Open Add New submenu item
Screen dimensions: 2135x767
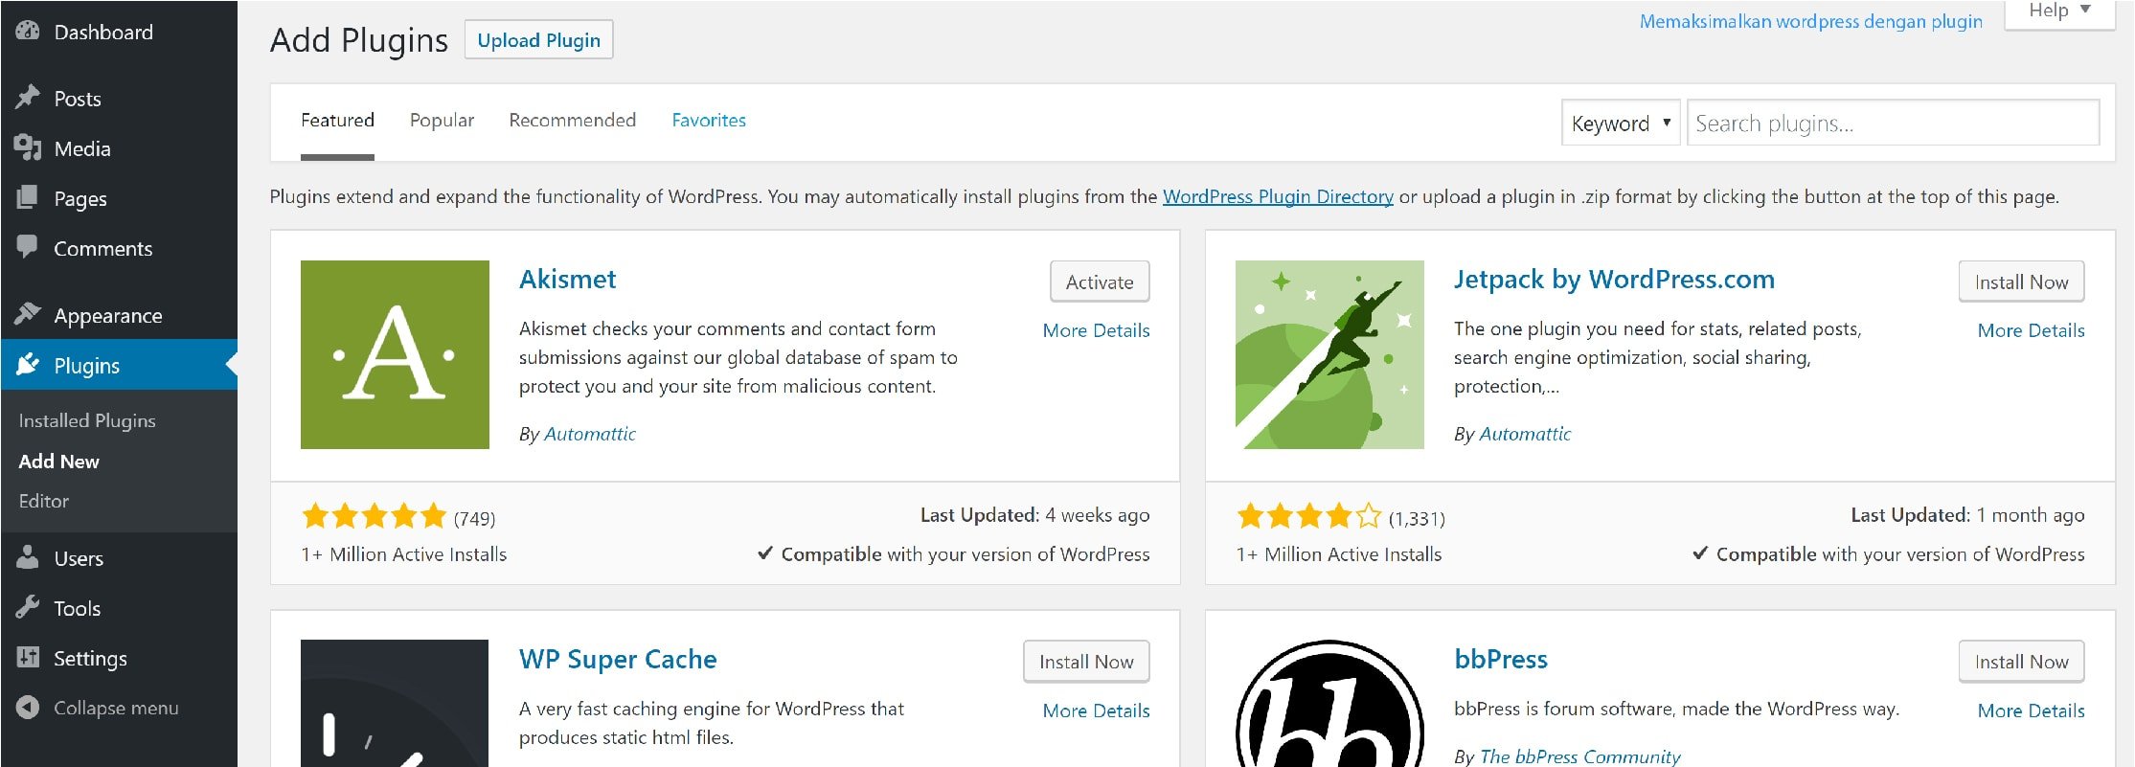tap(59, 461)
